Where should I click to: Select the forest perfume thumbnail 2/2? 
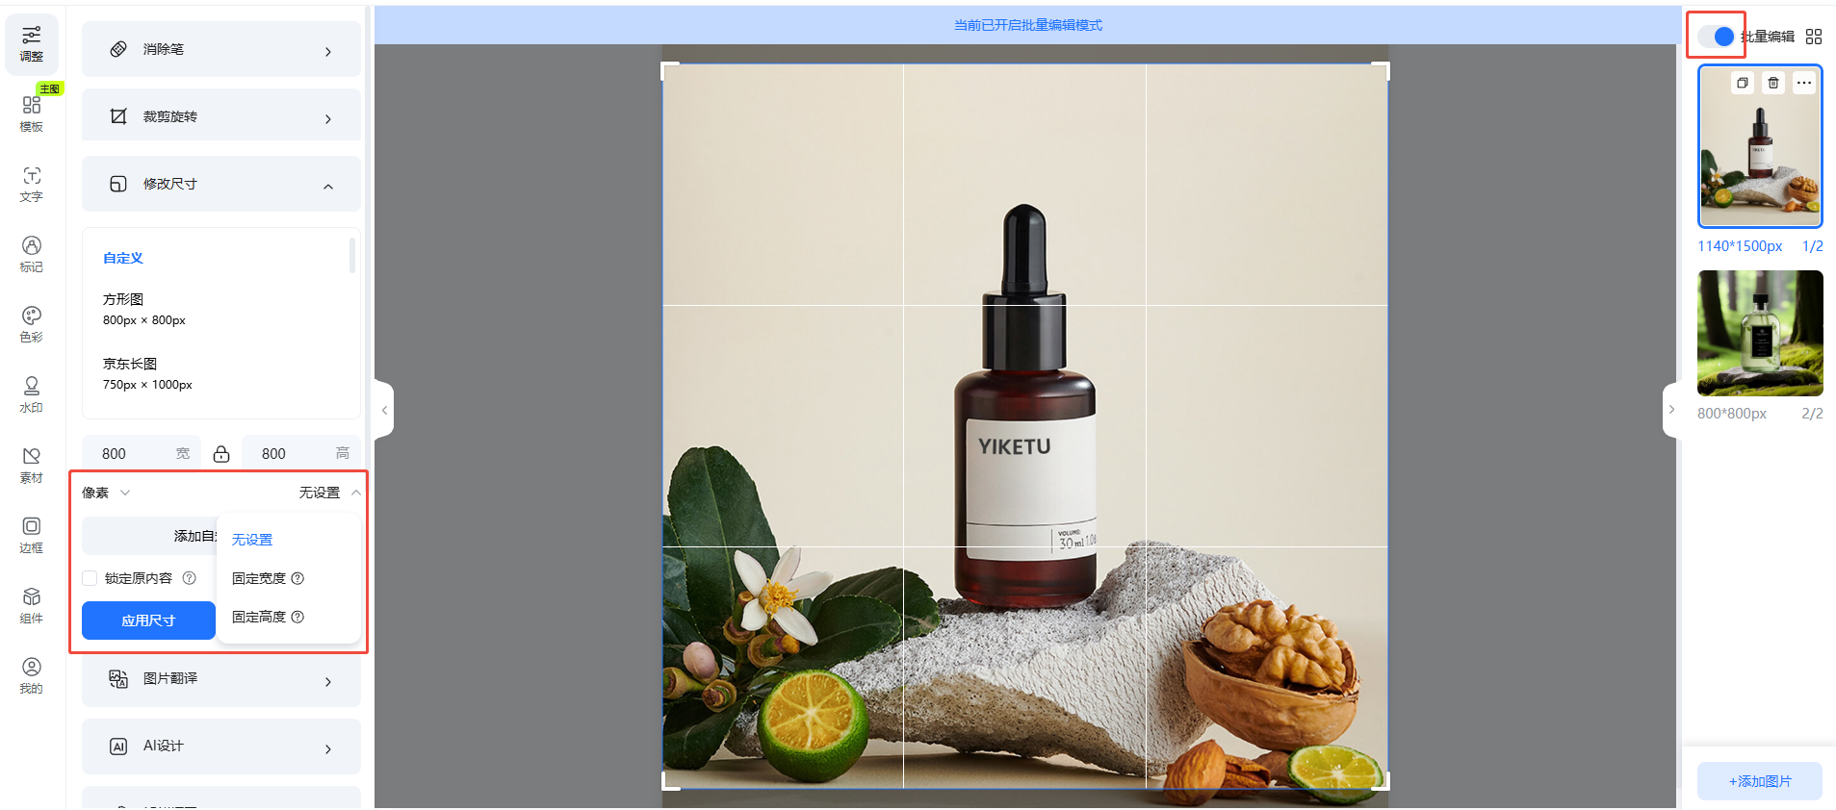point(1760,333)
